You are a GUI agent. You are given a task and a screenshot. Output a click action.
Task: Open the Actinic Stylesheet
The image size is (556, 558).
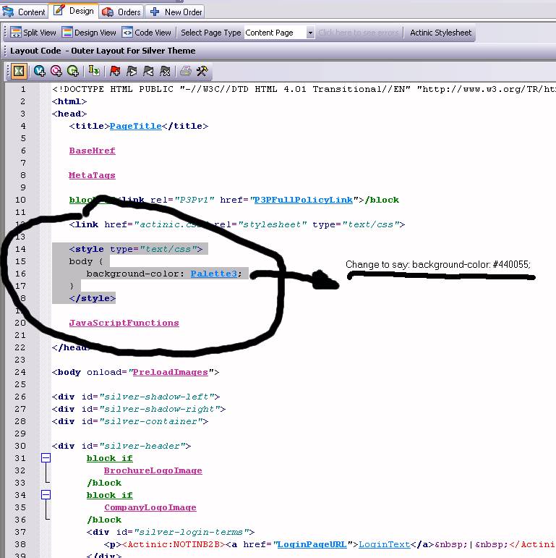[440, 33]
